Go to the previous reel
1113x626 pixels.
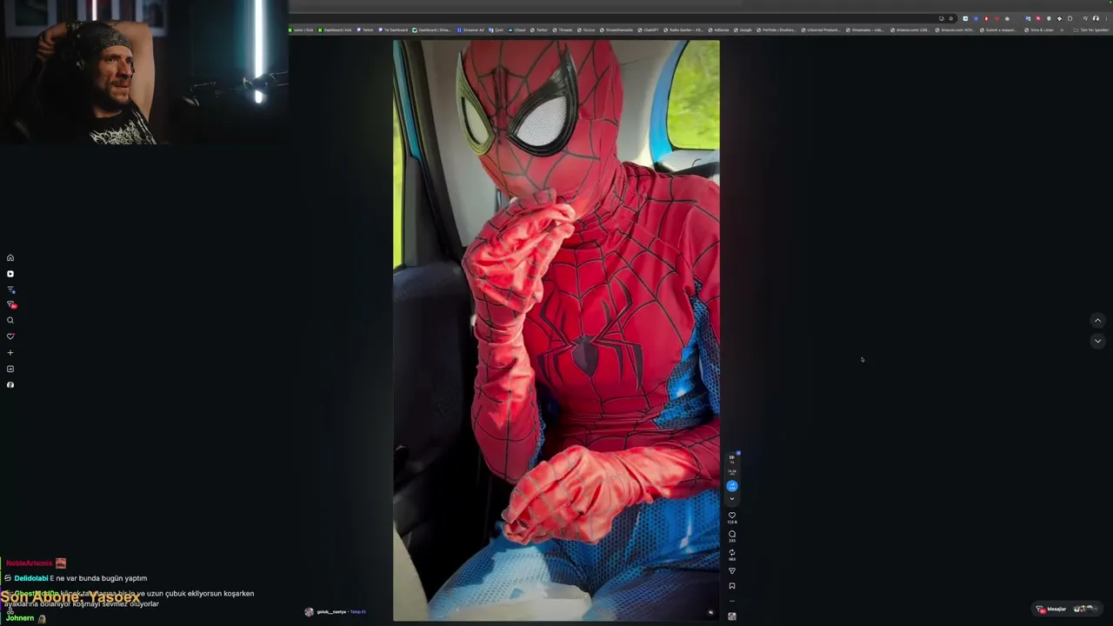pos(1097,321)
